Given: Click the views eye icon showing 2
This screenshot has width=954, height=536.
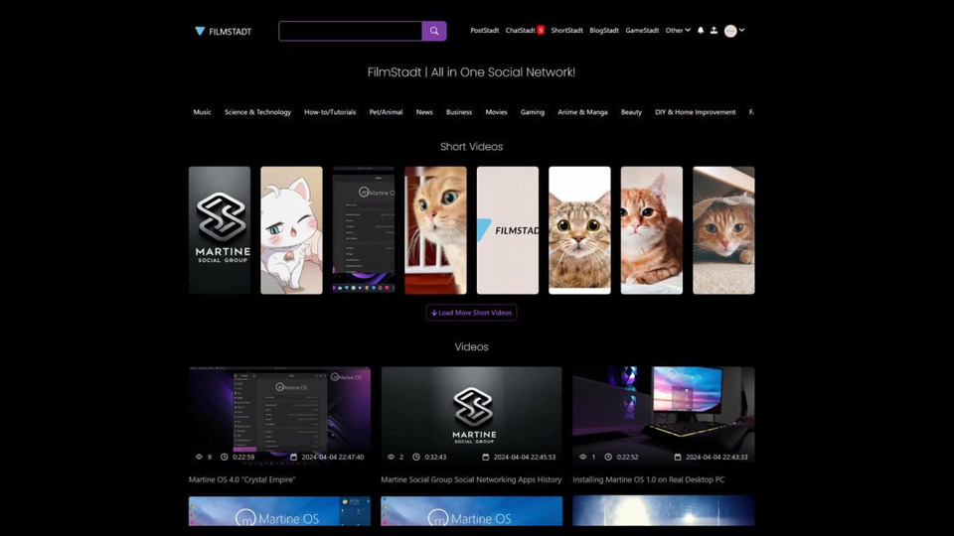Looking at the screenshot, I should coord(392,457).
